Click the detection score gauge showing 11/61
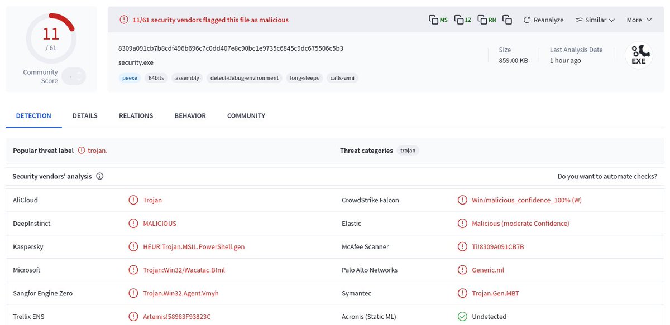Viewport: 670px width, 325px height. (51, 38)
